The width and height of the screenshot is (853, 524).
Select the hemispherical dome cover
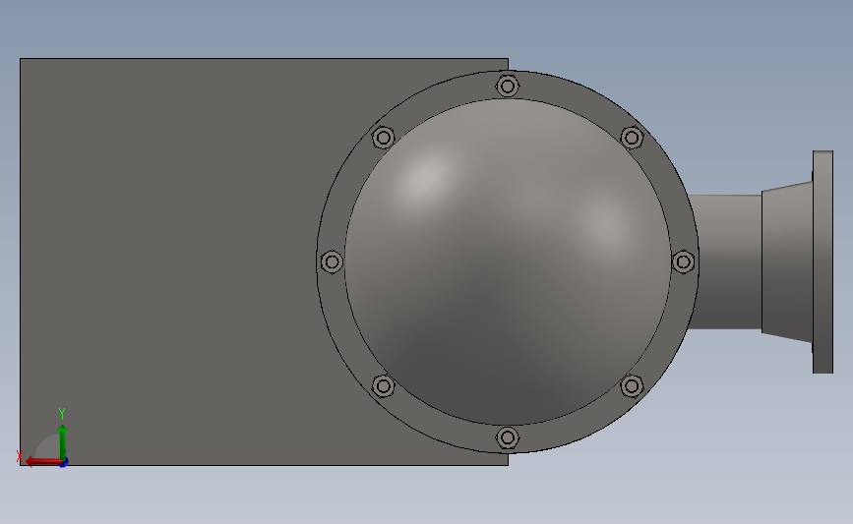[508, 262]
